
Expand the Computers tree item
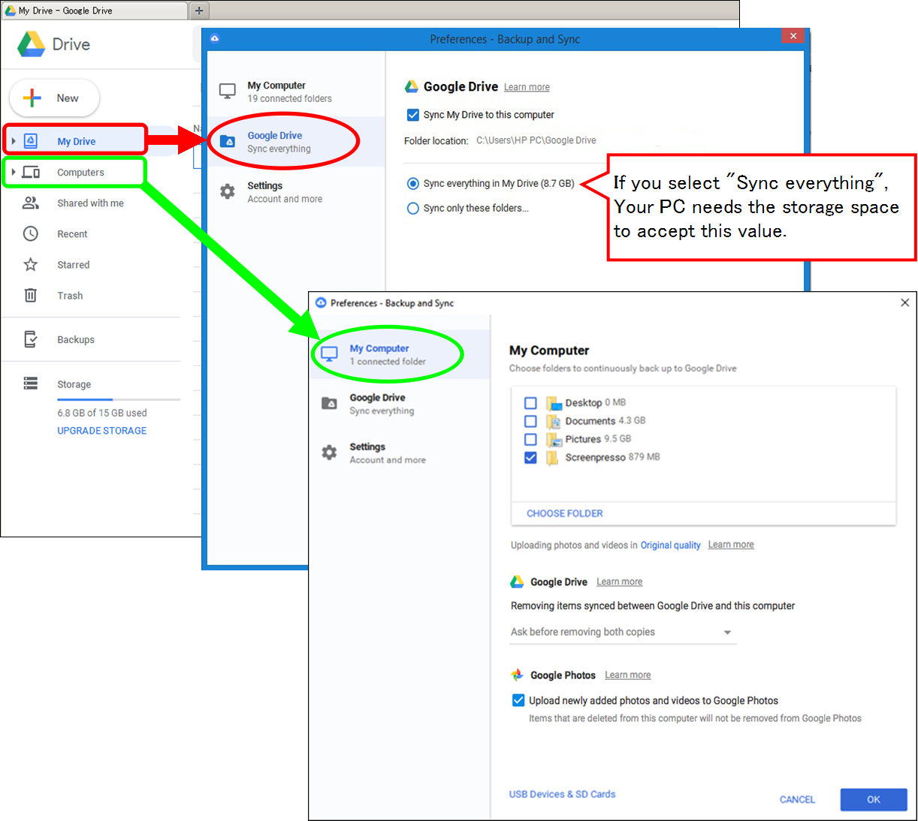click(x=14, y=172)
